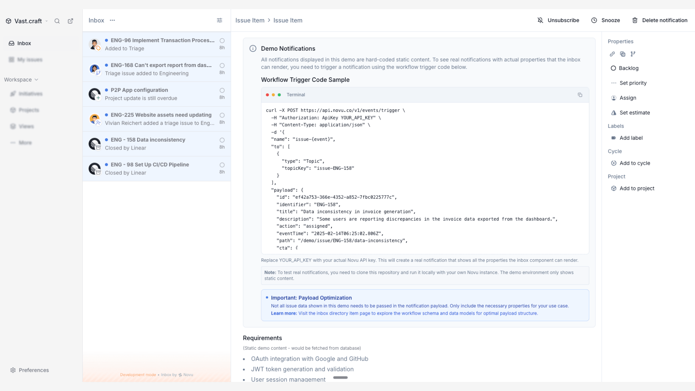Click the copy ID icon under Properties
The height and width of the screenshot is (391, 695).
click(623, 54)
